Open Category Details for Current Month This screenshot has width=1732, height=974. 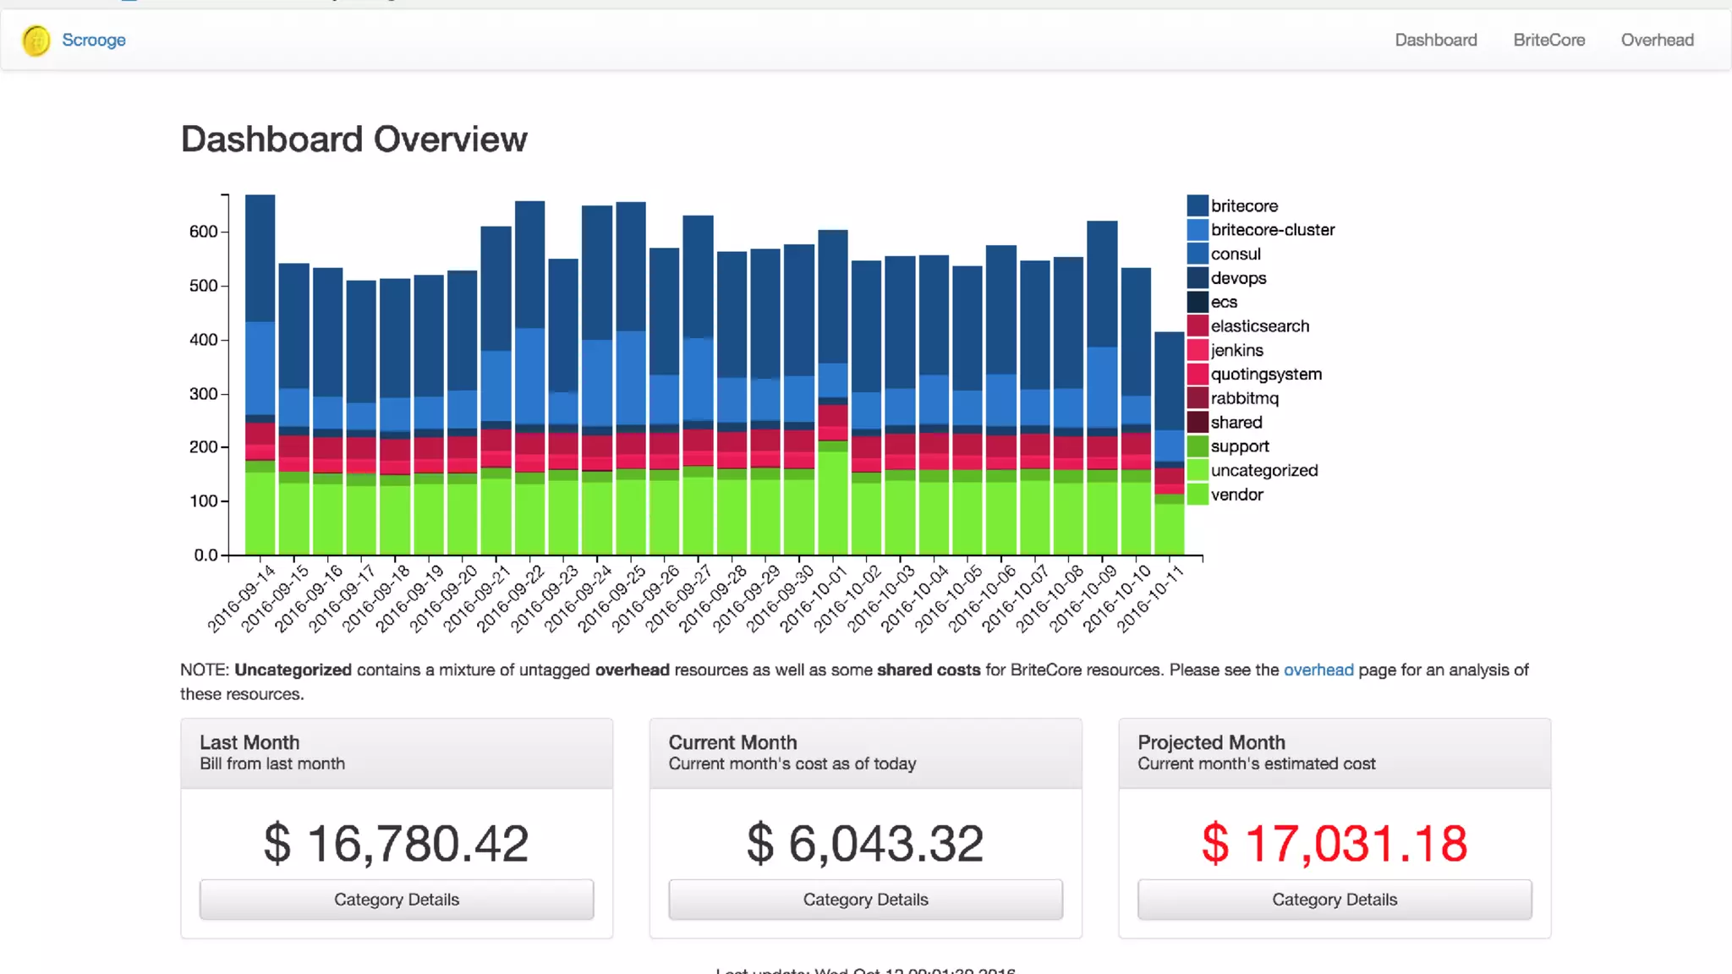865,900
